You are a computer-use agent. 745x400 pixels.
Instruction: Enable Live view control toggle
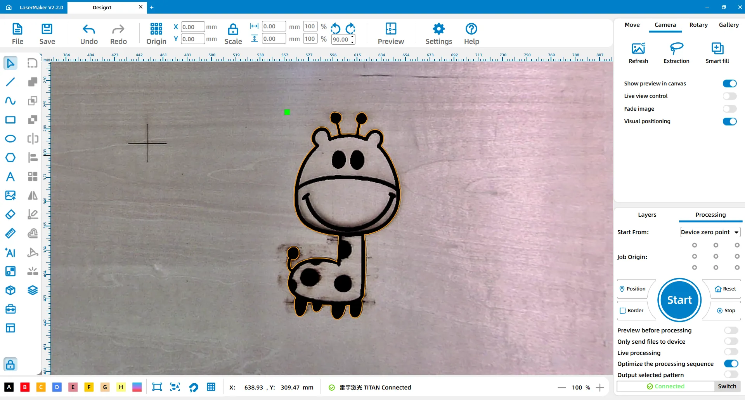[729, 96]
